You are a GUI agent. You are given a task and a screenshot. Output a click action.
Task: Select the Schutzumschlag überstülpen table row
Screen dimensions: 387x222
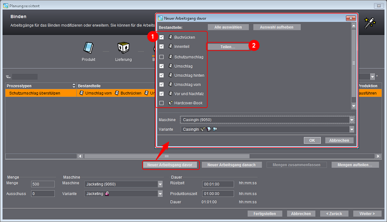pos(39,92)
